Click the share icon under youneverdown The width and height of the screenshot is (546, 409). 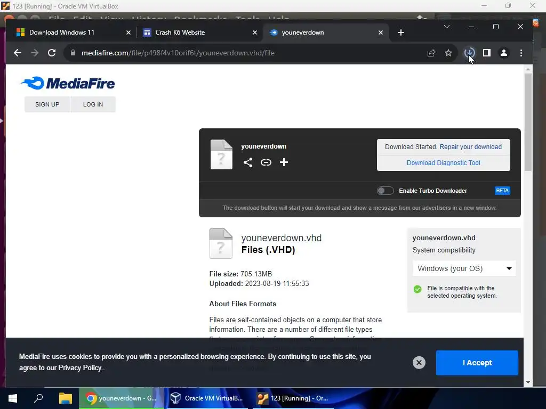click(248, 162)
